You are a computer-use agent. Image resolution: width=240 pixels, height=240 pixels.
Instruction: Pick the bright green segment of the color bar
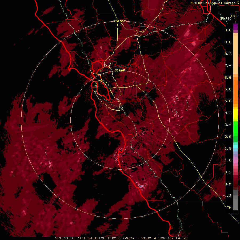(235, 129)
